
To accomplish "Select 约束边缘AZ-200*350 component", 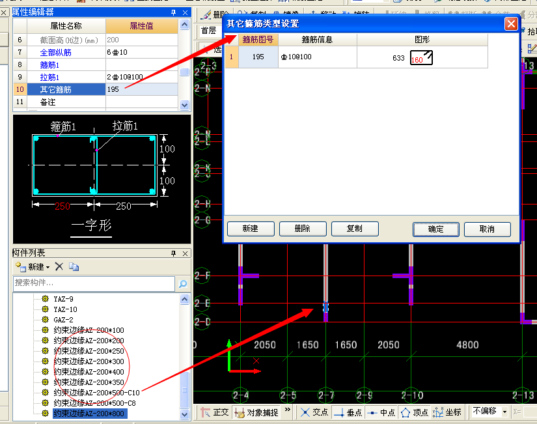I will click(89, 382).
